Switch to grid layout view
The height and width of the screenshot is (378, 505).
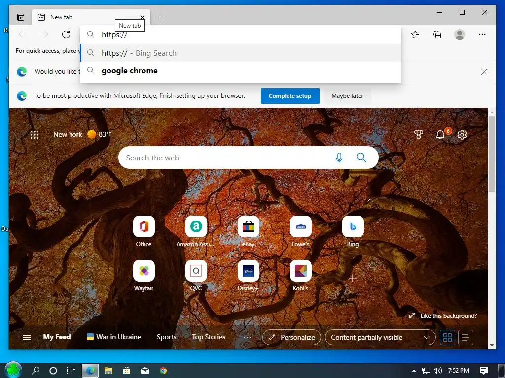(x=447, y=337)
